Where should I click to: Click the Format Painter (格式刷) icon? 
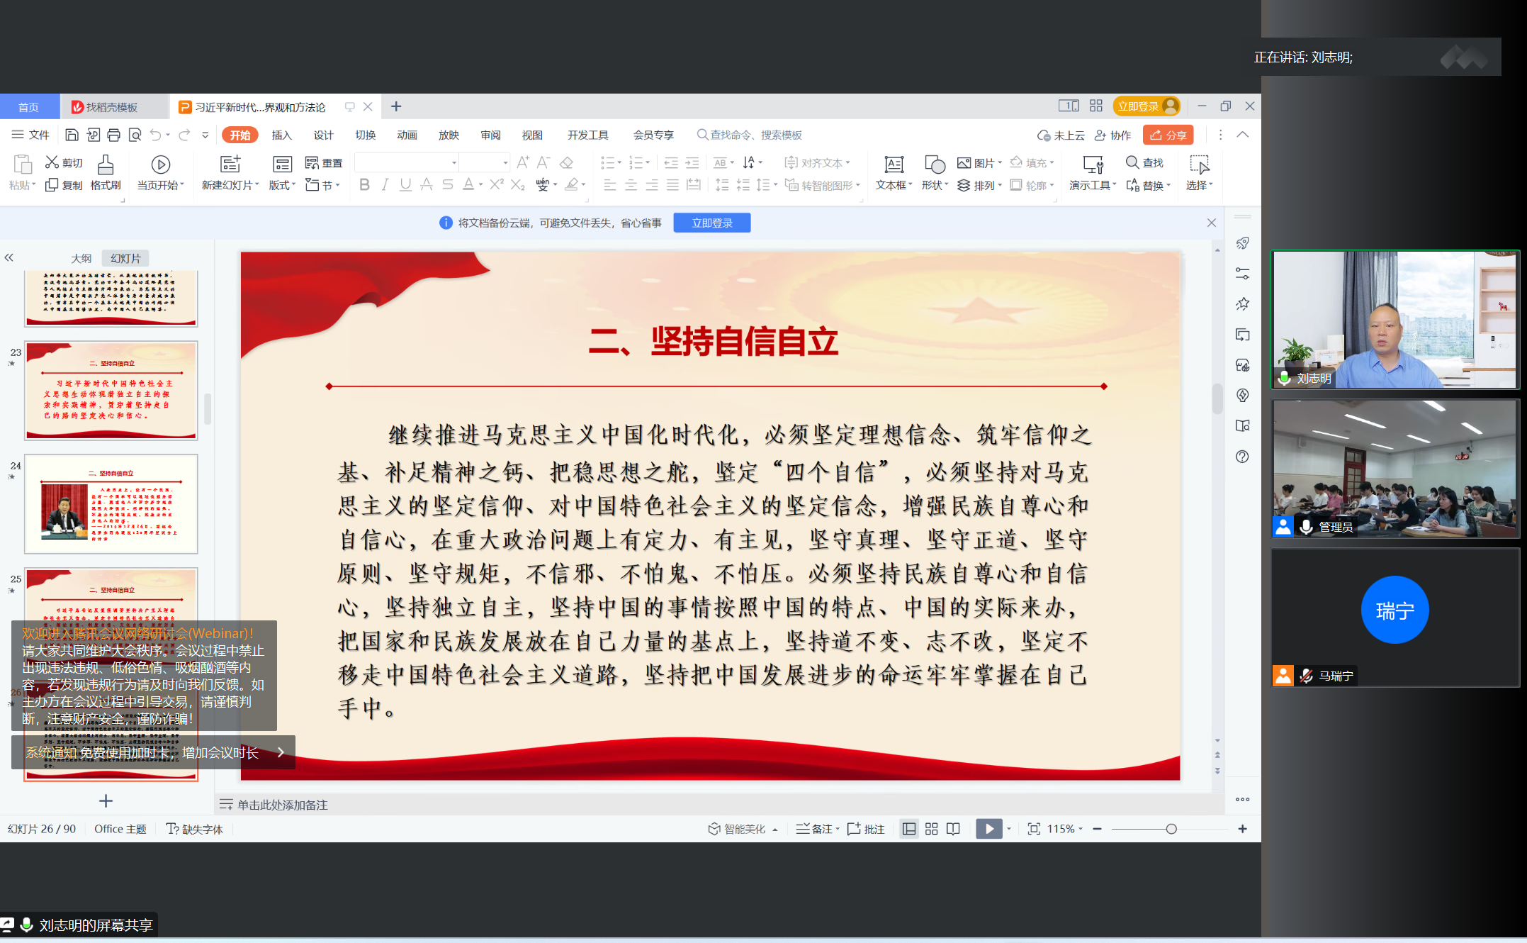click(x=106, y=165)
